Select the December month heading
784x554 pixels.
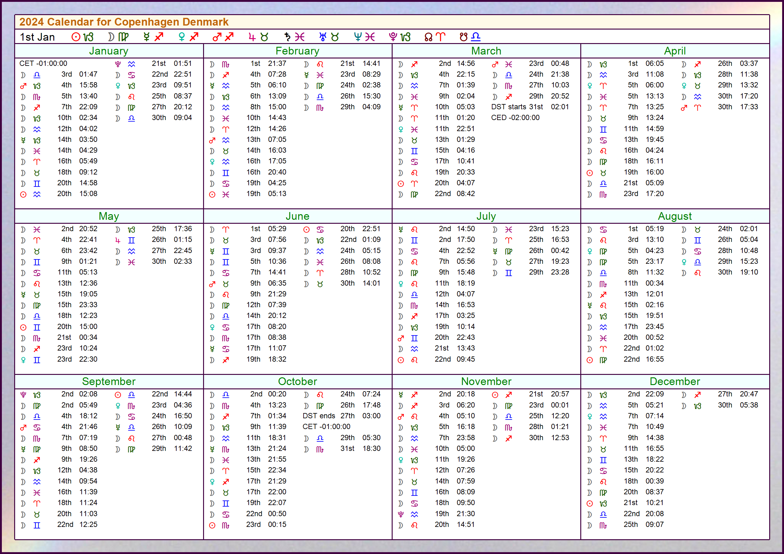pyautogui.click(x=675, y=381)
